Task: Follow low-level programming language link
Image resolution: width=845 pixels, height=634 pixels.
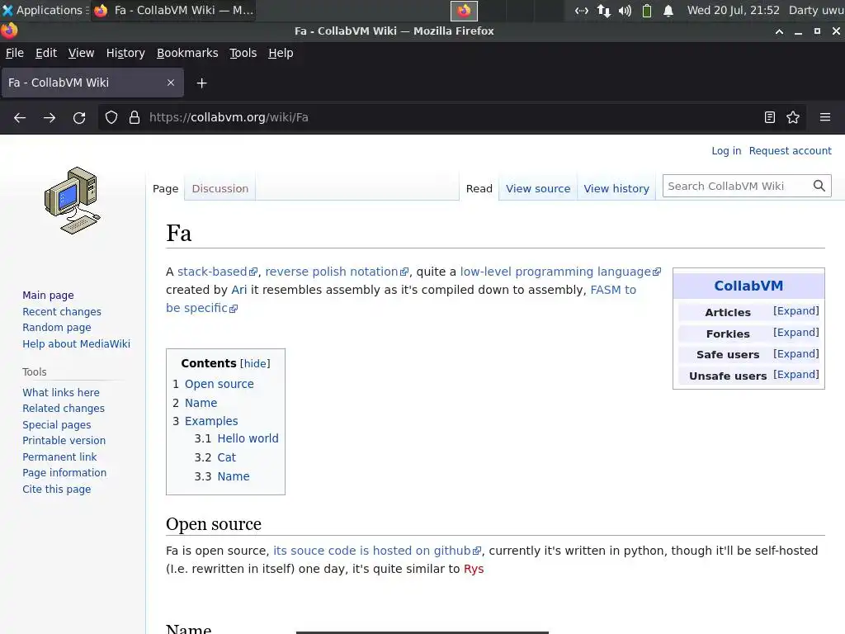Action: click(560, 272)
